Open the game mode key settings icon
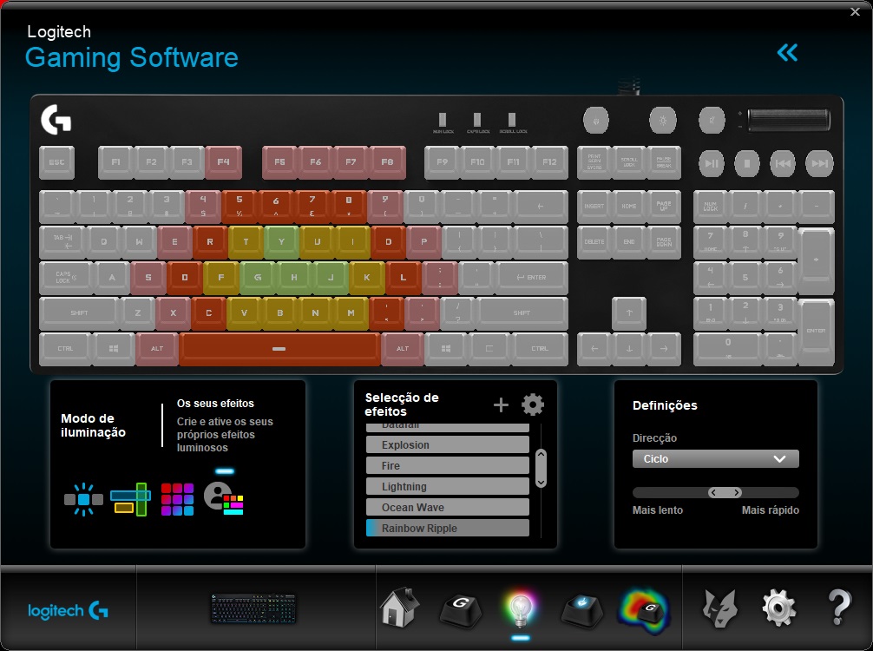 click(581, 610)
